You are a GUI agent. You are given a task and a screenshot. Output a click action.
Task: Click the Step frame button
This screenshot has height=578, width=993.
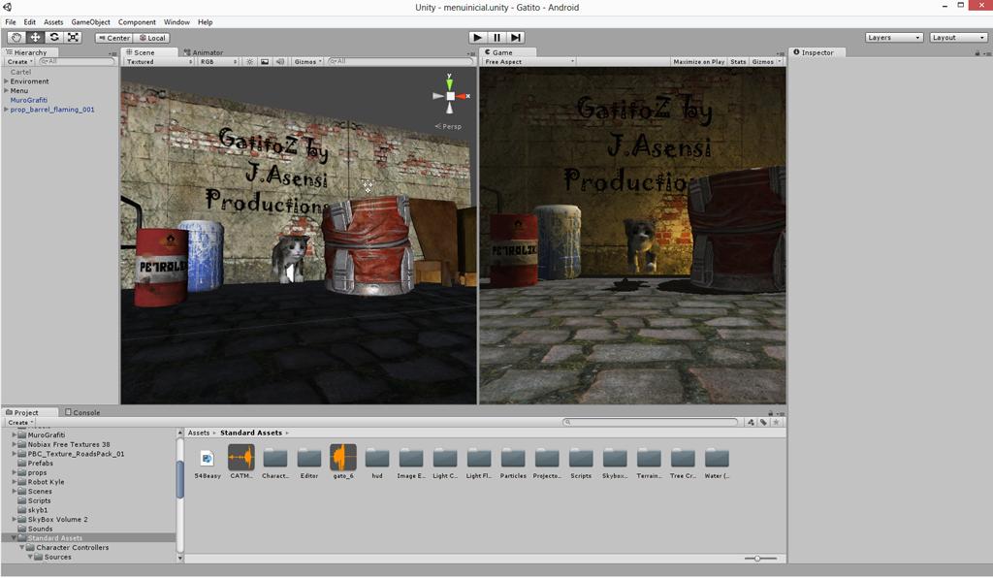point(516,38)
